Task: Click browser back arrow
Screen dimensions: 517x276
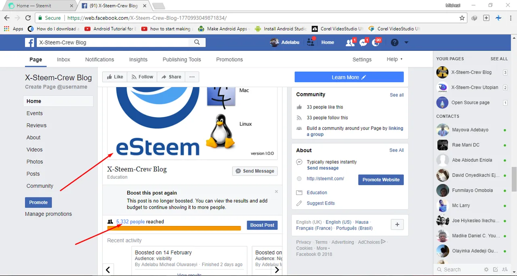Action: [x=7, y=18]
